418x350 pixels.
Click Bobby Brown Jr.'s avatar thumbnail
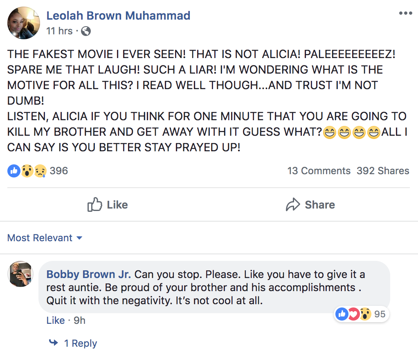pyautogui.click(x=20, y=274)
